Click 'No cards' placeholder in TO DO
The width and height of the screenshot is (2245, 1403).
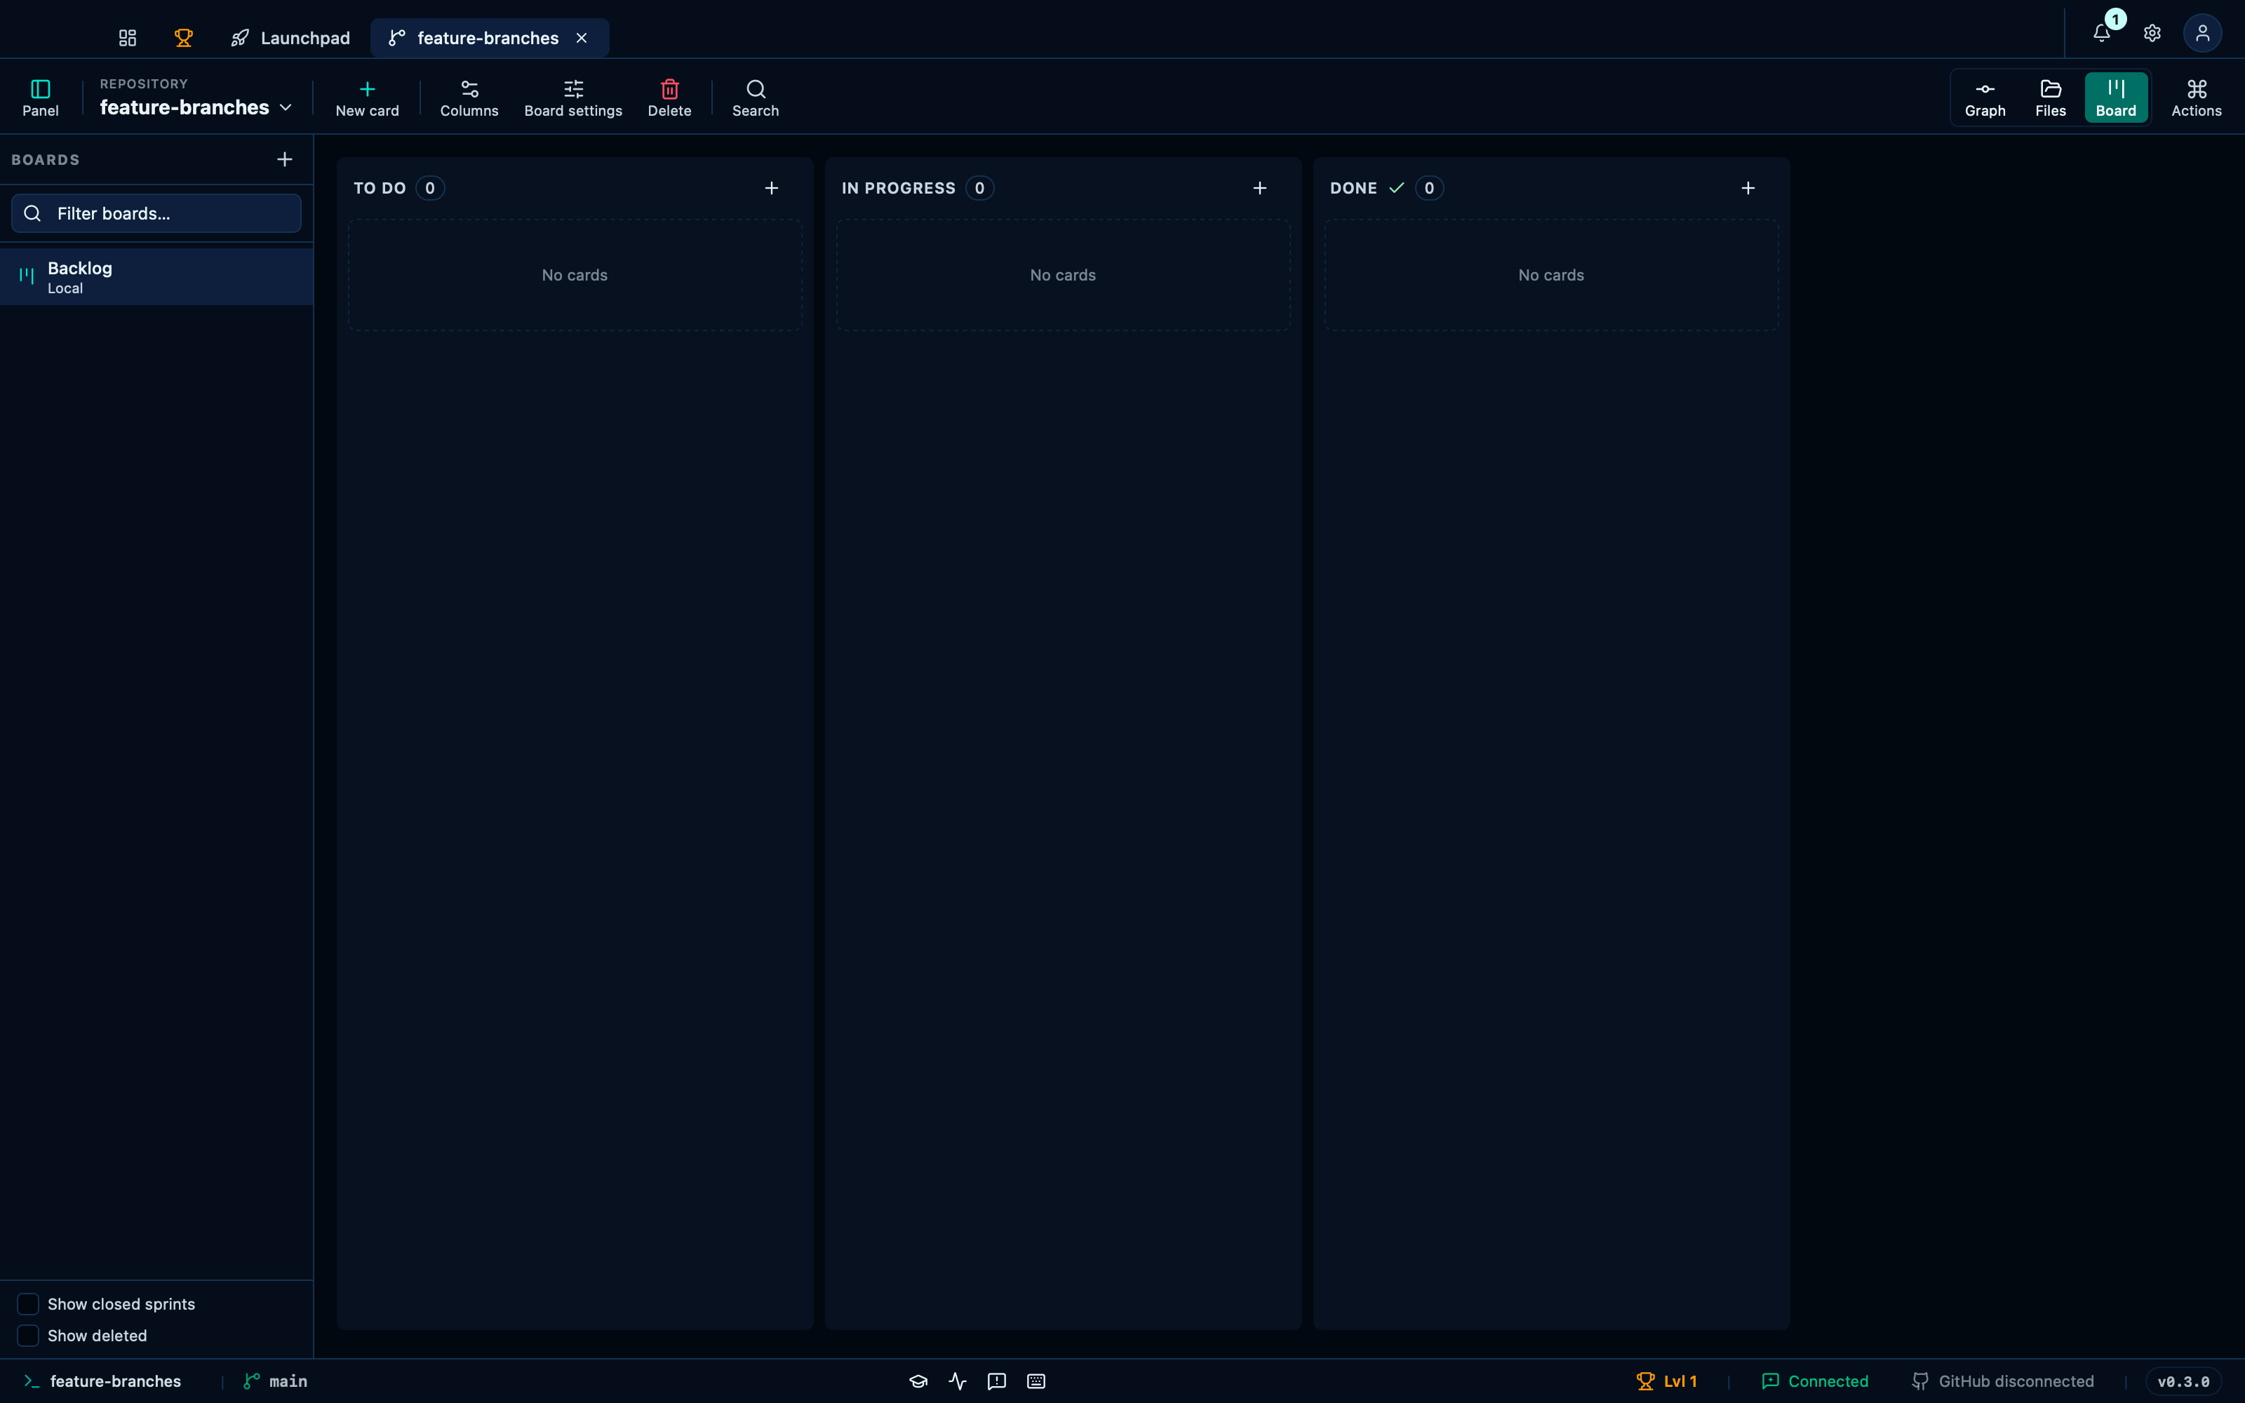[x=575, y=276]
